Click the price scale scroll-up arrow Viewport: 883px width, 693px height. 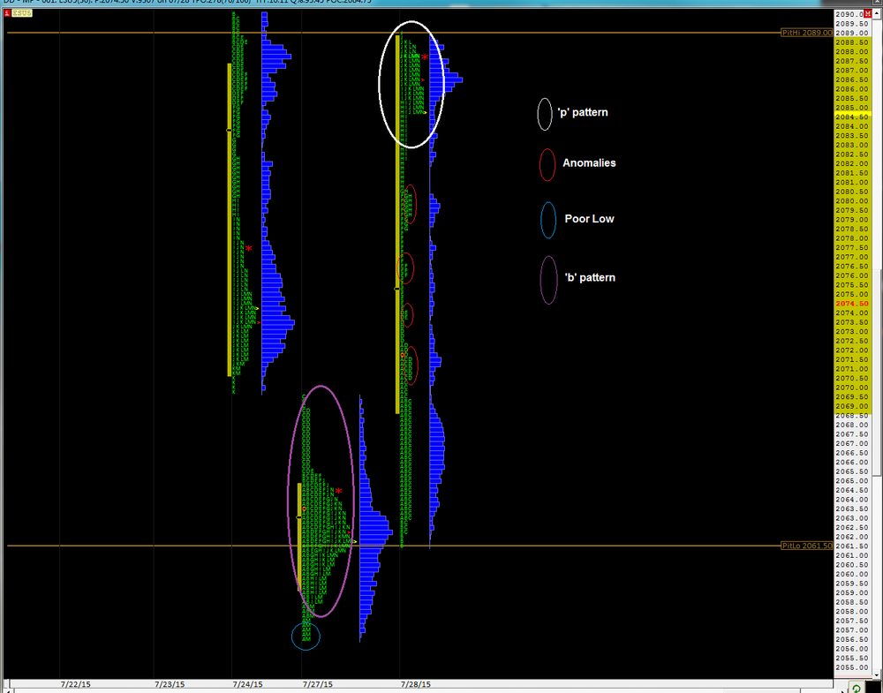pyautogui.click(x=878, y=13)
